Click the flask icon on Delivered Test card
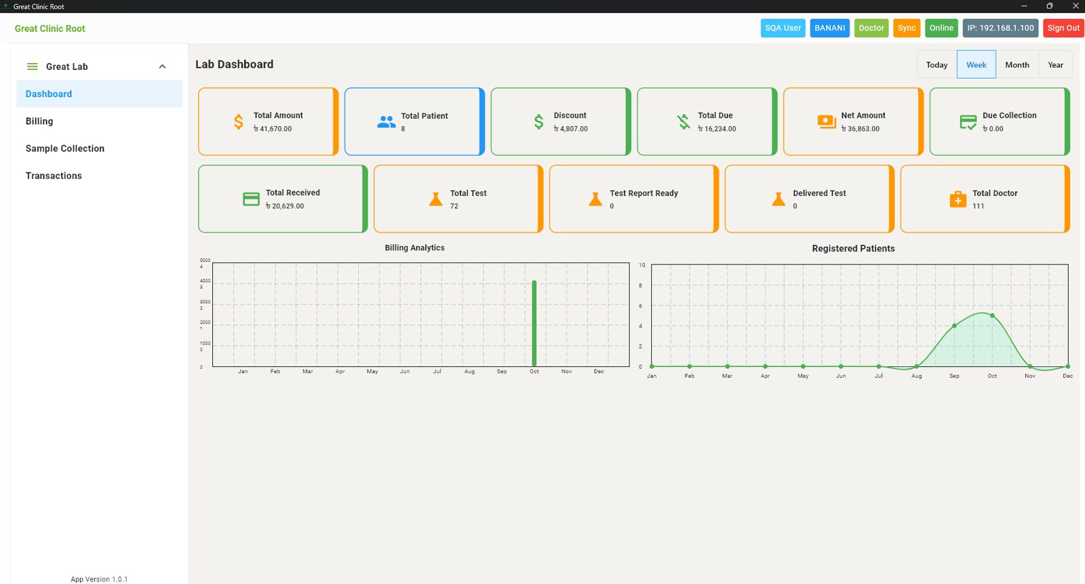The width and height of the screenshot is (1085, 584). pos(778,199)
